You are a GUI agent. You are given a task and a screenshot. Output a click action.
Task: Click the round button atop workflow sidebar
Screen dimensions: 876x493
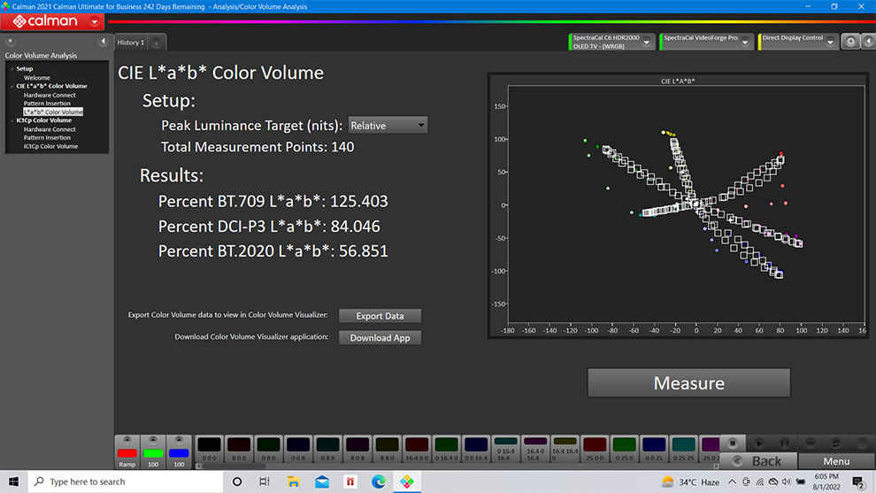[10, 42]
